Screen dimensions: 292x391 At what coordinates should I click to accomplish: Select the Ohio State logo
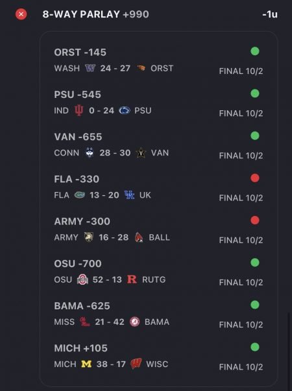point(82,279)
